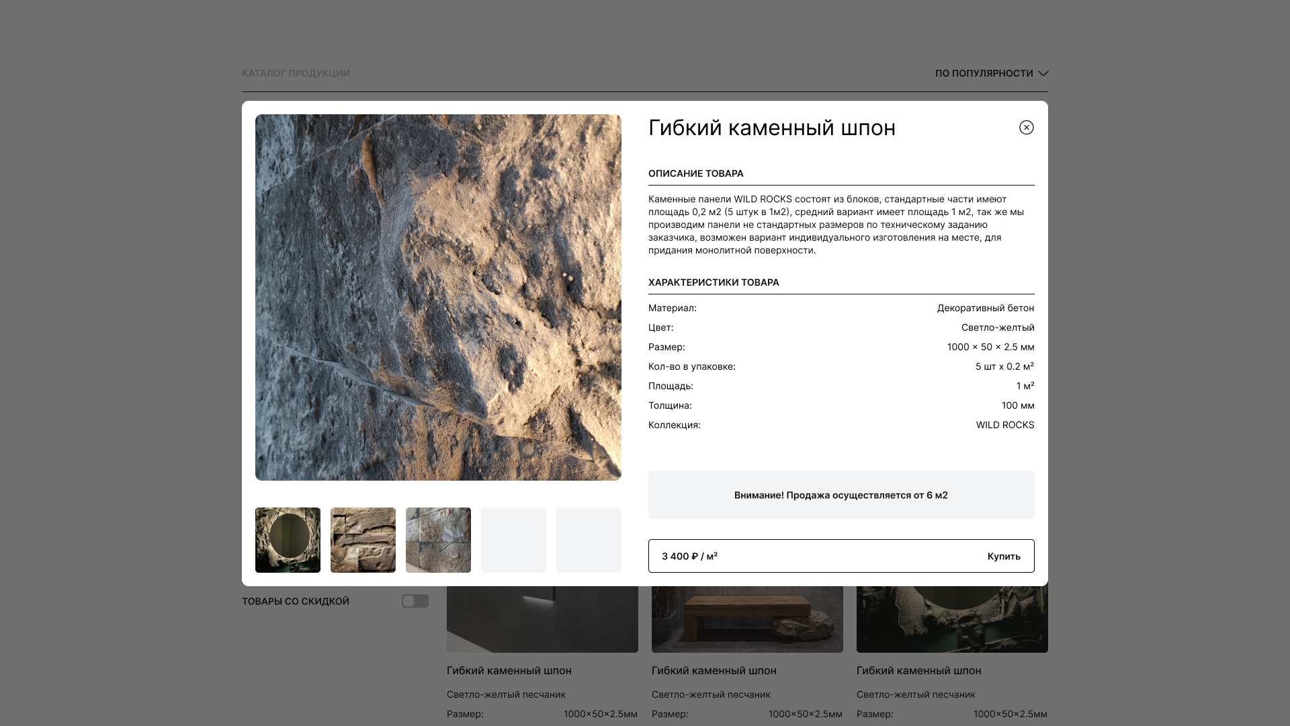This screenshot has height=726, width=1290.
Task: Close the product modal with the X icon
Action: click(x=1026, y=128)
